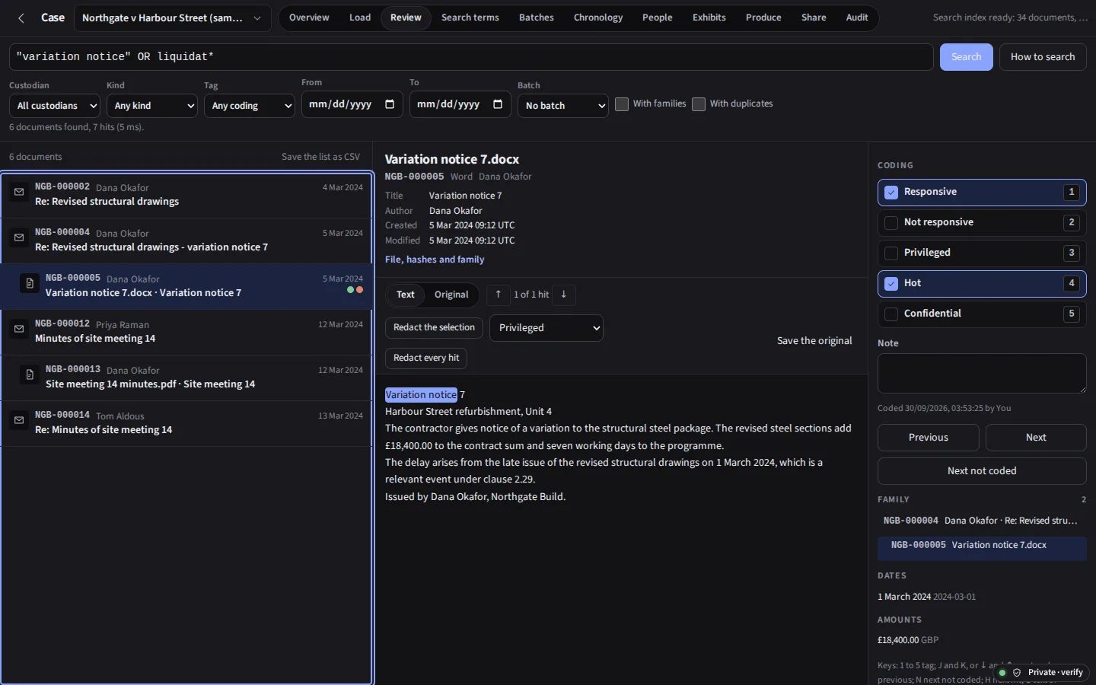Open the case selector dropdown
The height and width of the screenshot is (685, 1096).
[173, 18]
